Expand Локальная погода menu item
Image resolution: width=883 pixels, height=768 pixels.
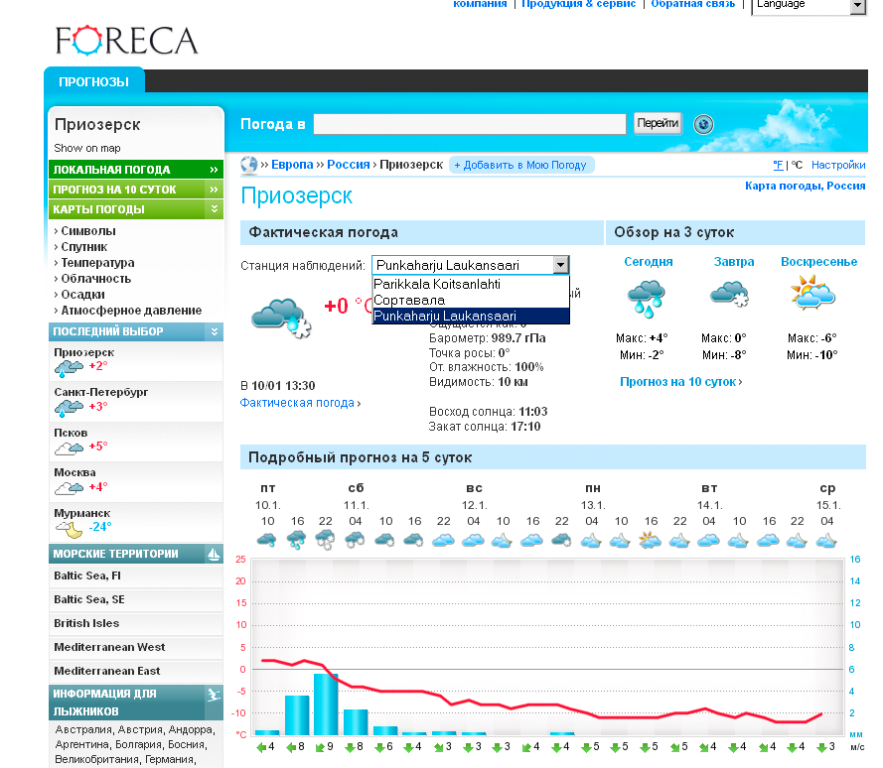coord(136,170)
